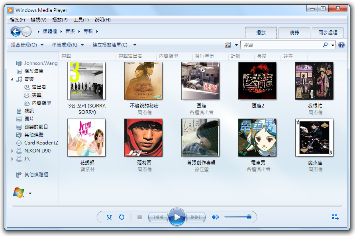Select 錄製的節目 in the sidebar

32,127
